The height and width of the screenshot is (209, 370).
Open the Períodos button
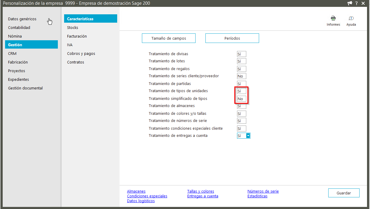pos(232,38)
